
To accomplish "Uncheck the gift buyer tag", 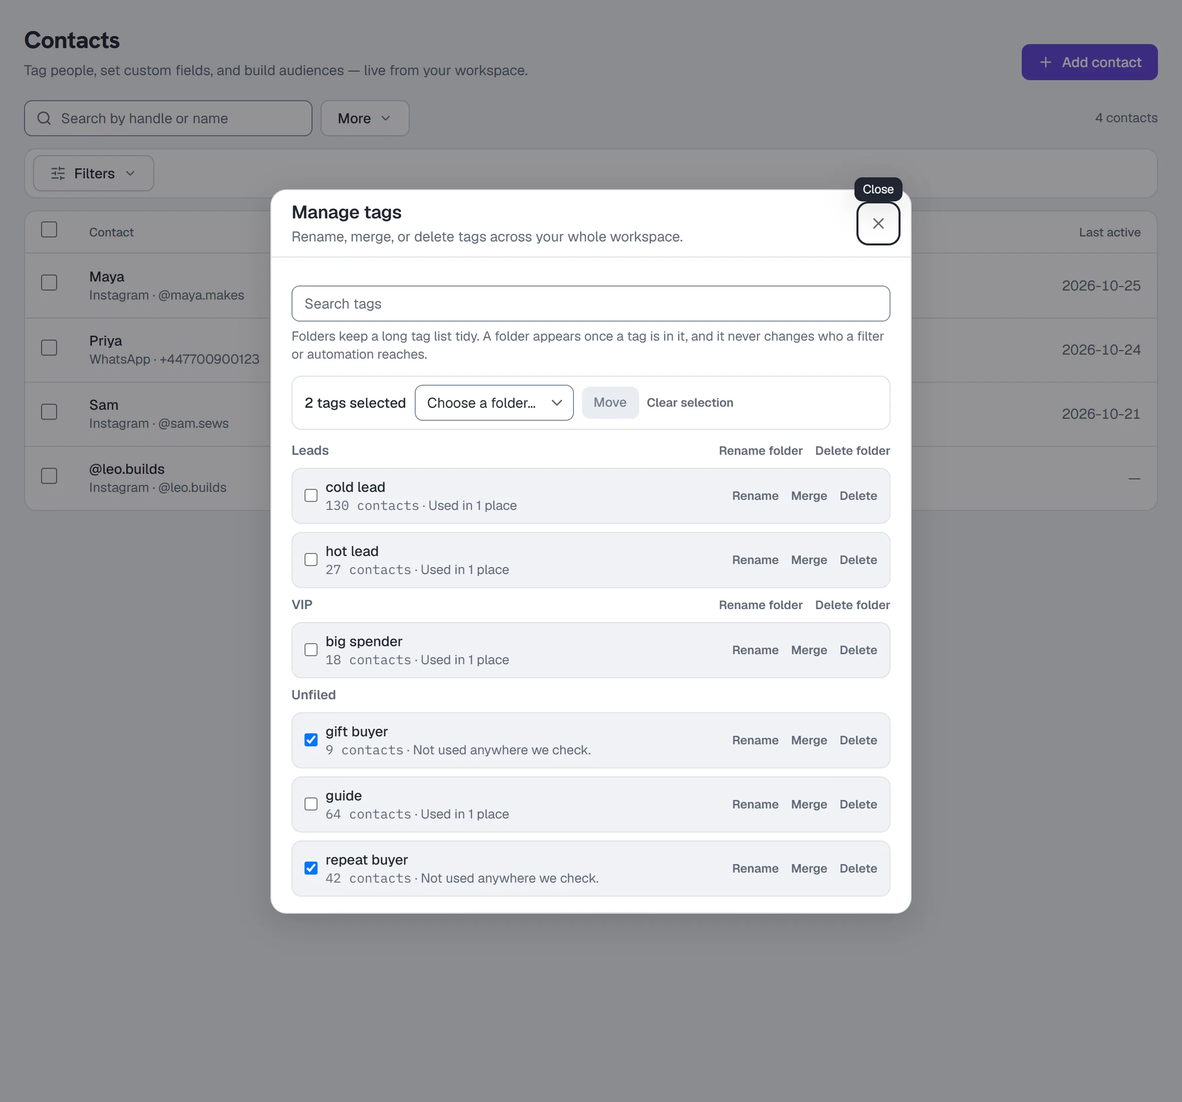I will tap(311, 740).
